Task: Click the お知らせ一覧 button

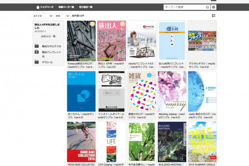Action: click(x=48, y=36)
